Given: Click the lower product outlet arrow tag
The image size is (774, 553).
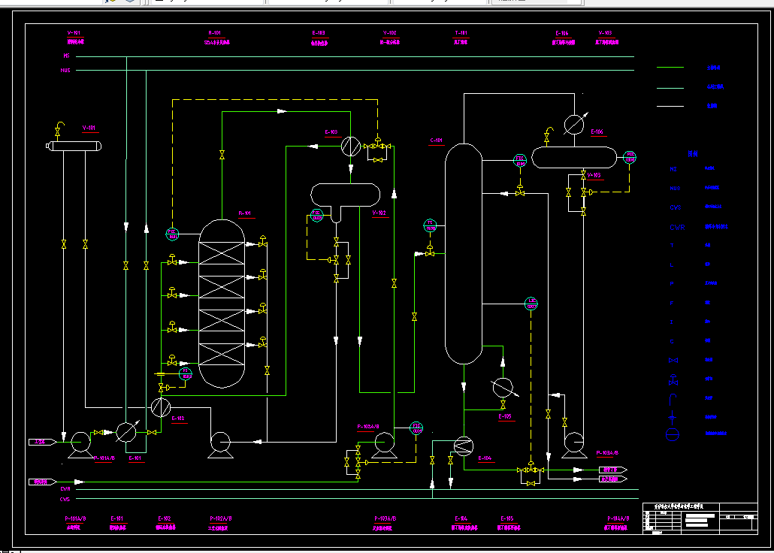Looking at the screenshot, I should (613, 479).
